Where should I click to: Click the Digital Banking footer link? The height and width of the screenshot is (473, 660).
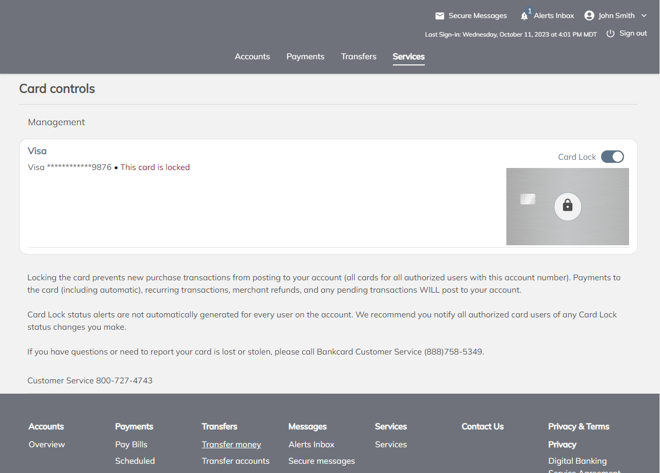pyautogui.click(x=577, y=461)
